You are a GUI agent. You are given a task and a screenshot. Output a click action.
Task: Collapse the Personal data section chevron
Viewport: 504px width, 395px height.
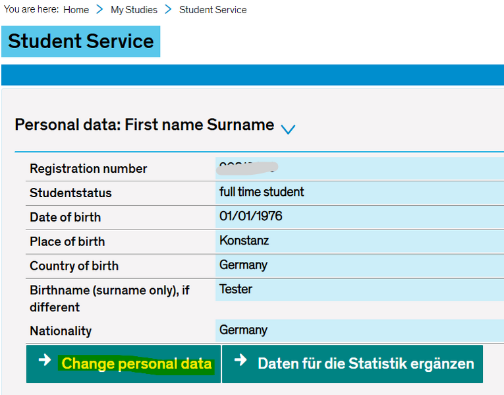288,129
